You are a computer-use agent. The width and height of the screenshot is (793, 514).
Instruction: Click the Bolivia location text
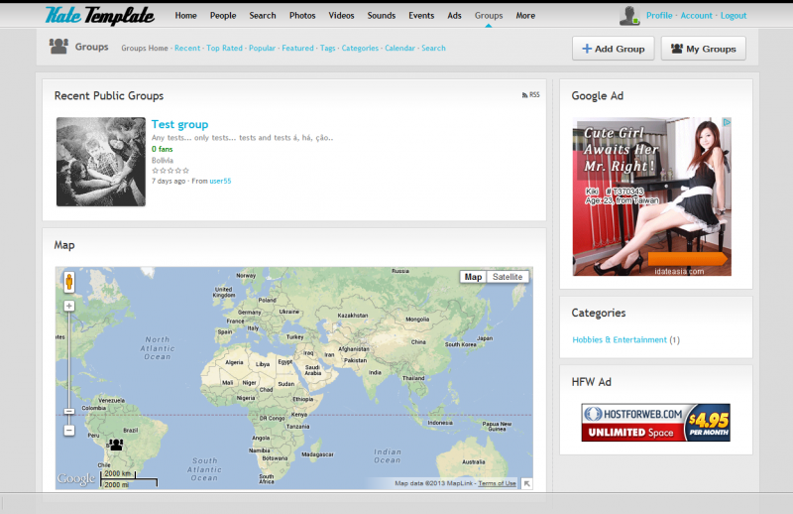tap(163, 160)
